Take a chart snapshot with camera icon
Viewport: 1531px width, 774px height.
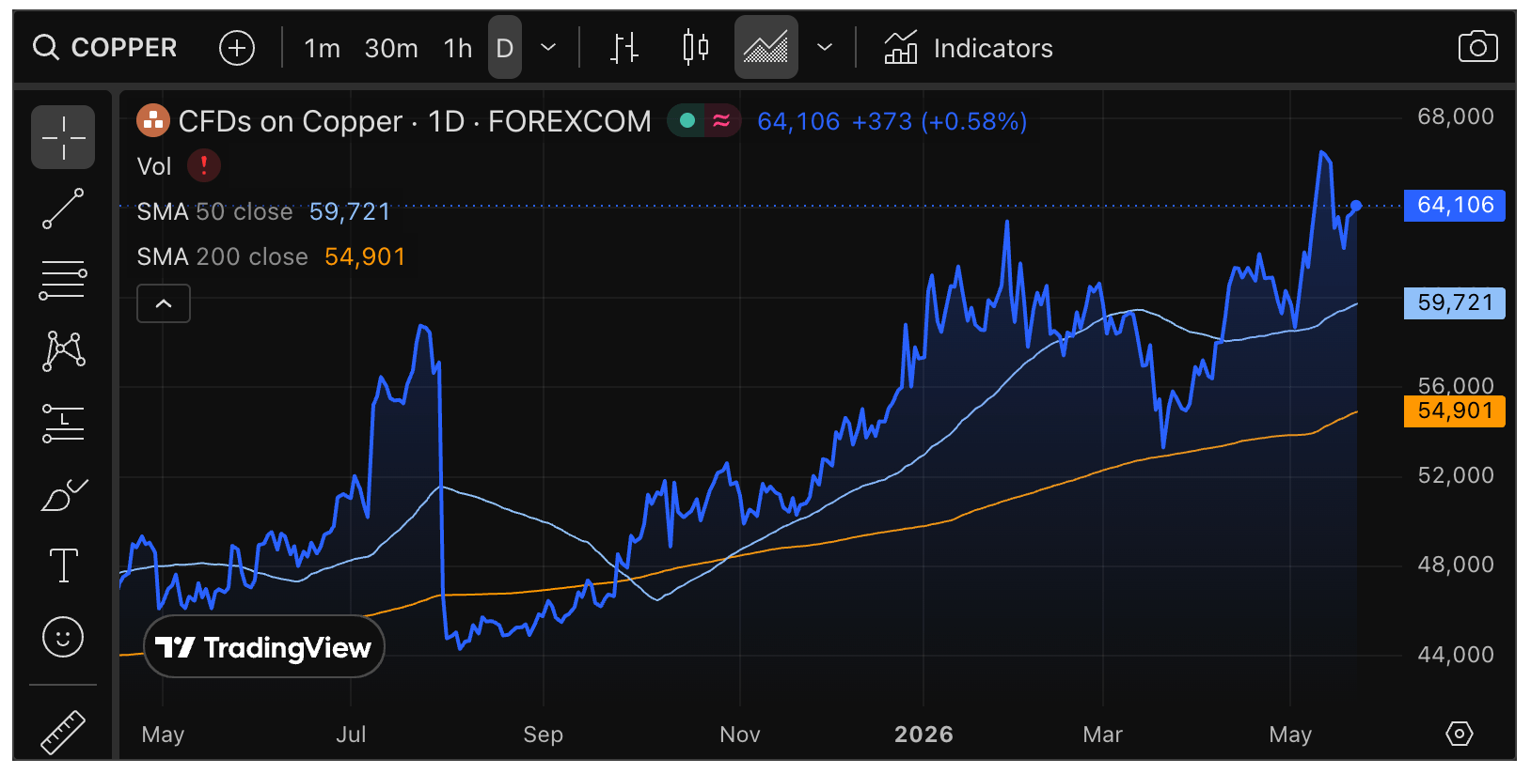[1477, 47]
